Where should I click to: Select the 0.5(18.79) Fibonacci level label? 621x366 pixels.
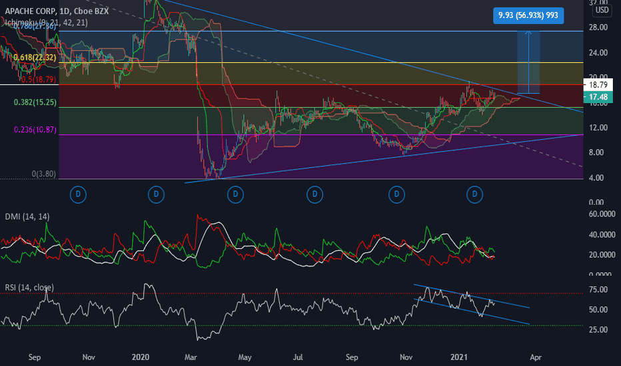click(x=39, y=80)
